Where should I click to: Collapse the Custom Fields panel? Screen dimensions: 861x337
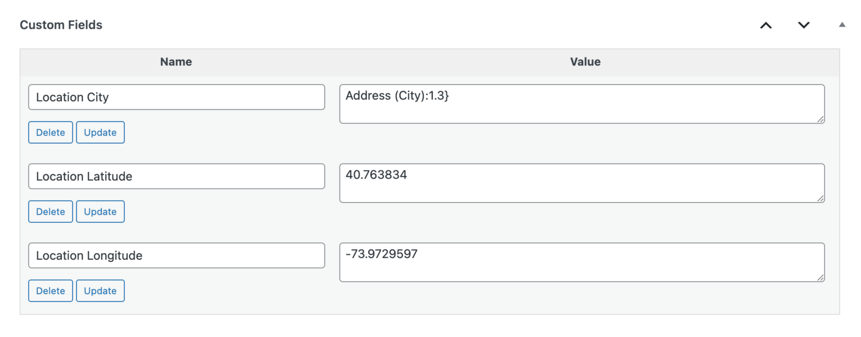(842, 25)
